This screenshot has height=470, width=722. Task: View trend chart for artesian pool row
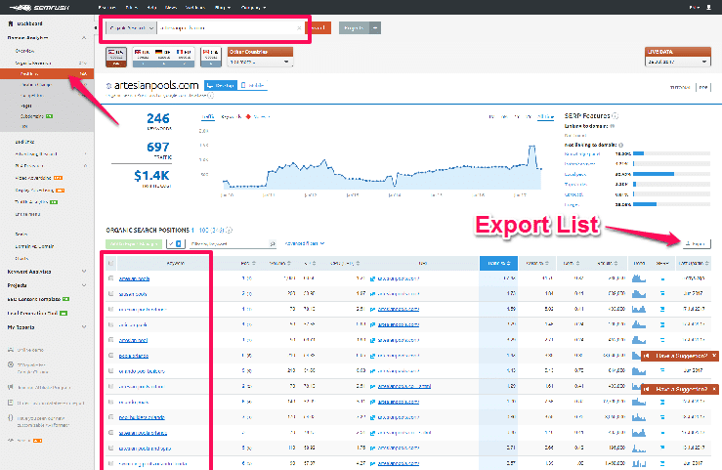(639, 340)
